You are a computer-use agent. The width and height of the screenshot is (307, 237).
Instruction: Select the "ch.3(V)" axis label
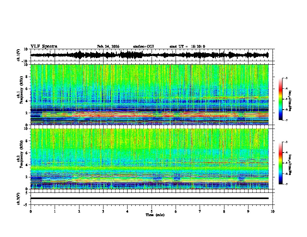pyautogui.click(x=19, y=199)
